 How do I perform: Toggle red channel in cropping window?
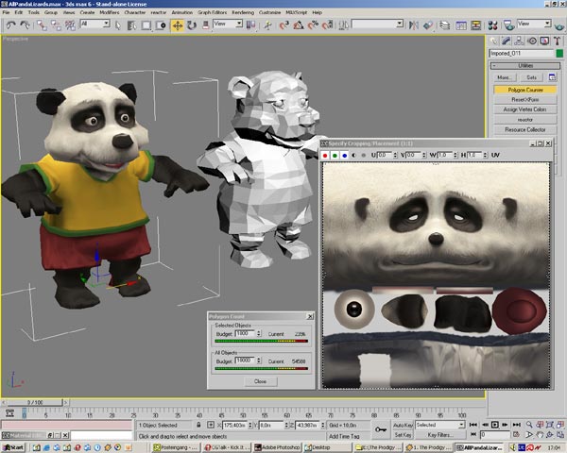[x=325, y=156]
